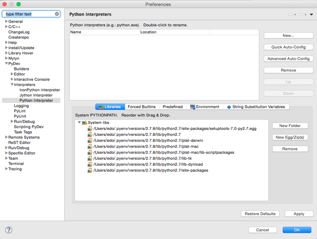This screenshot has width=317, height=239.
Task: Expand the PyDev Run/Debug node
Action: [x=12, y=121]
